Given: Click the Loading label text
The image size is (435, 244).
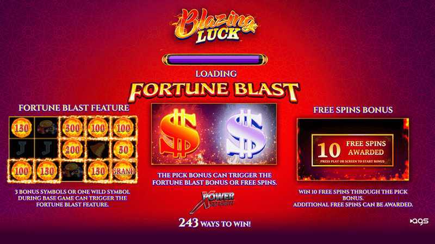Looking at the screenshot, I should (x=216, y=74).
